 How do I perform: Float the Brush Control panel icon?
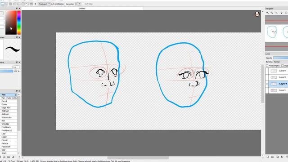click(x=17, y=62)
